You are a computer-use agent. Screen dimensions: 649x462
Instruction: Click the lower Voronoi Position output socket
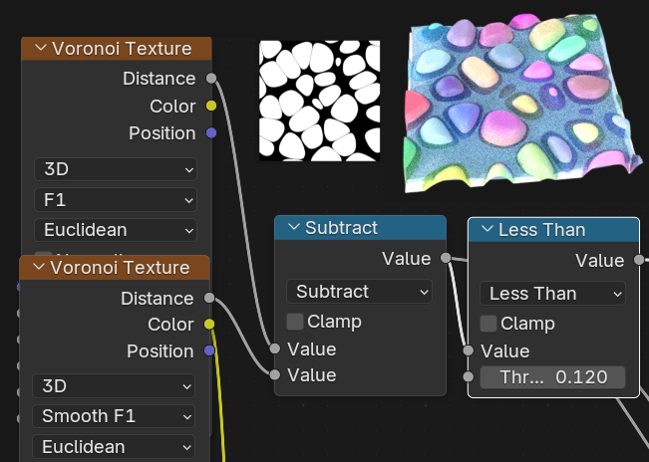208,350
